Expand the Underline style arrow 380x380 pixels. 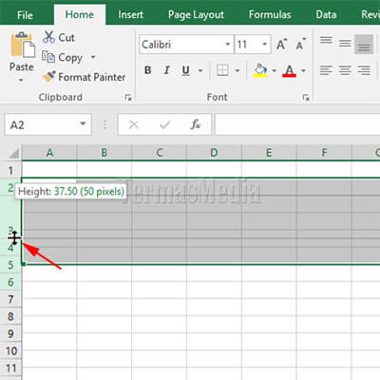coord(200,70)
